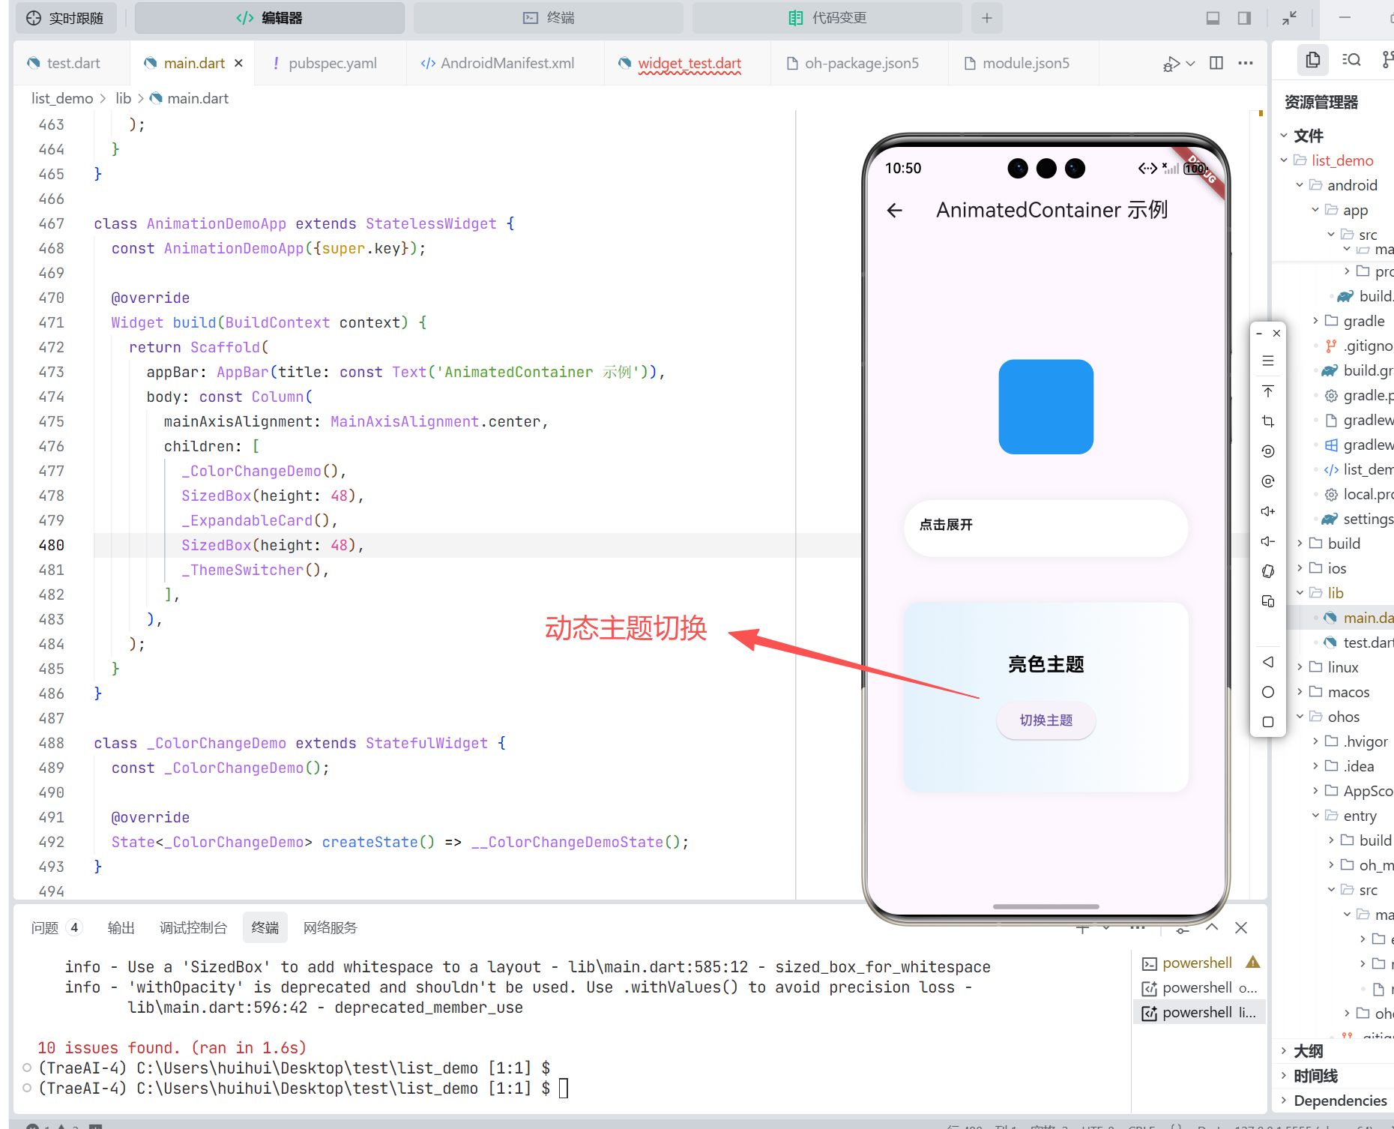Switch to the 终端 top tab
1394x1129 pixels.
tap(549, 18)
